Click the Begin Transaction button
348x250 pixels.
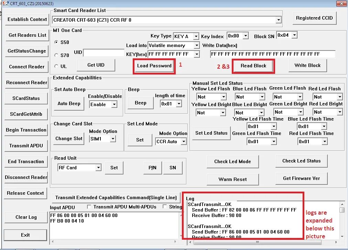tap(26, 130)
